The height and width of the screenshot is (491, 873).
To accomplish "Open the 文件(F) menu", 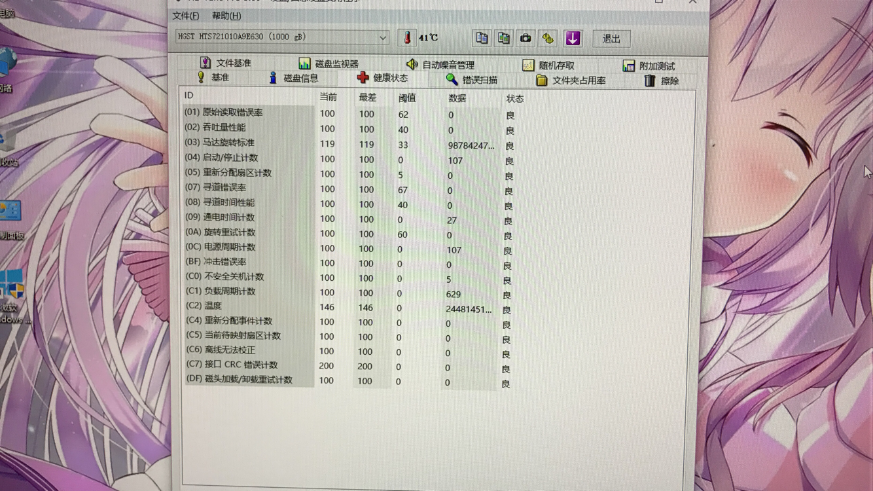I will [186, 16].
